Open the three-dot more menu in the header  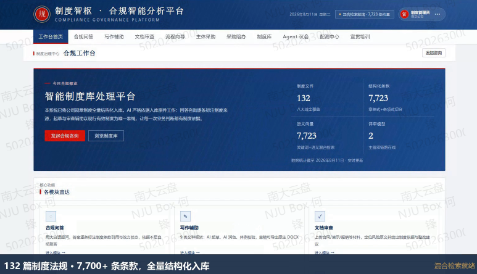coord(438,14)
